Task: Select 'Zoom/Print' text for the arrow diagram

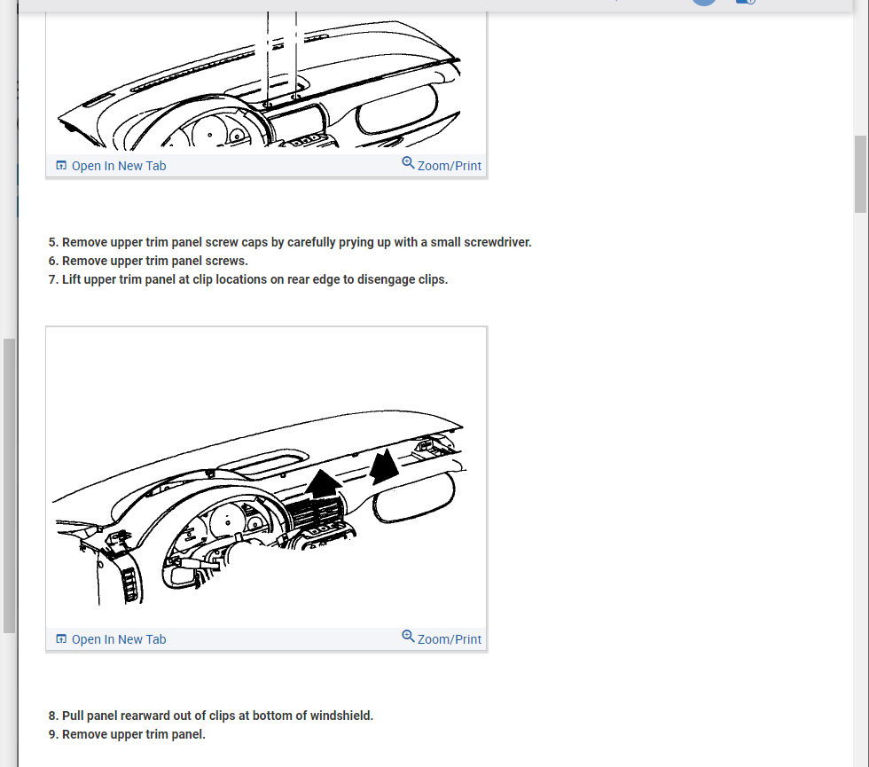Action: point(450,639)
